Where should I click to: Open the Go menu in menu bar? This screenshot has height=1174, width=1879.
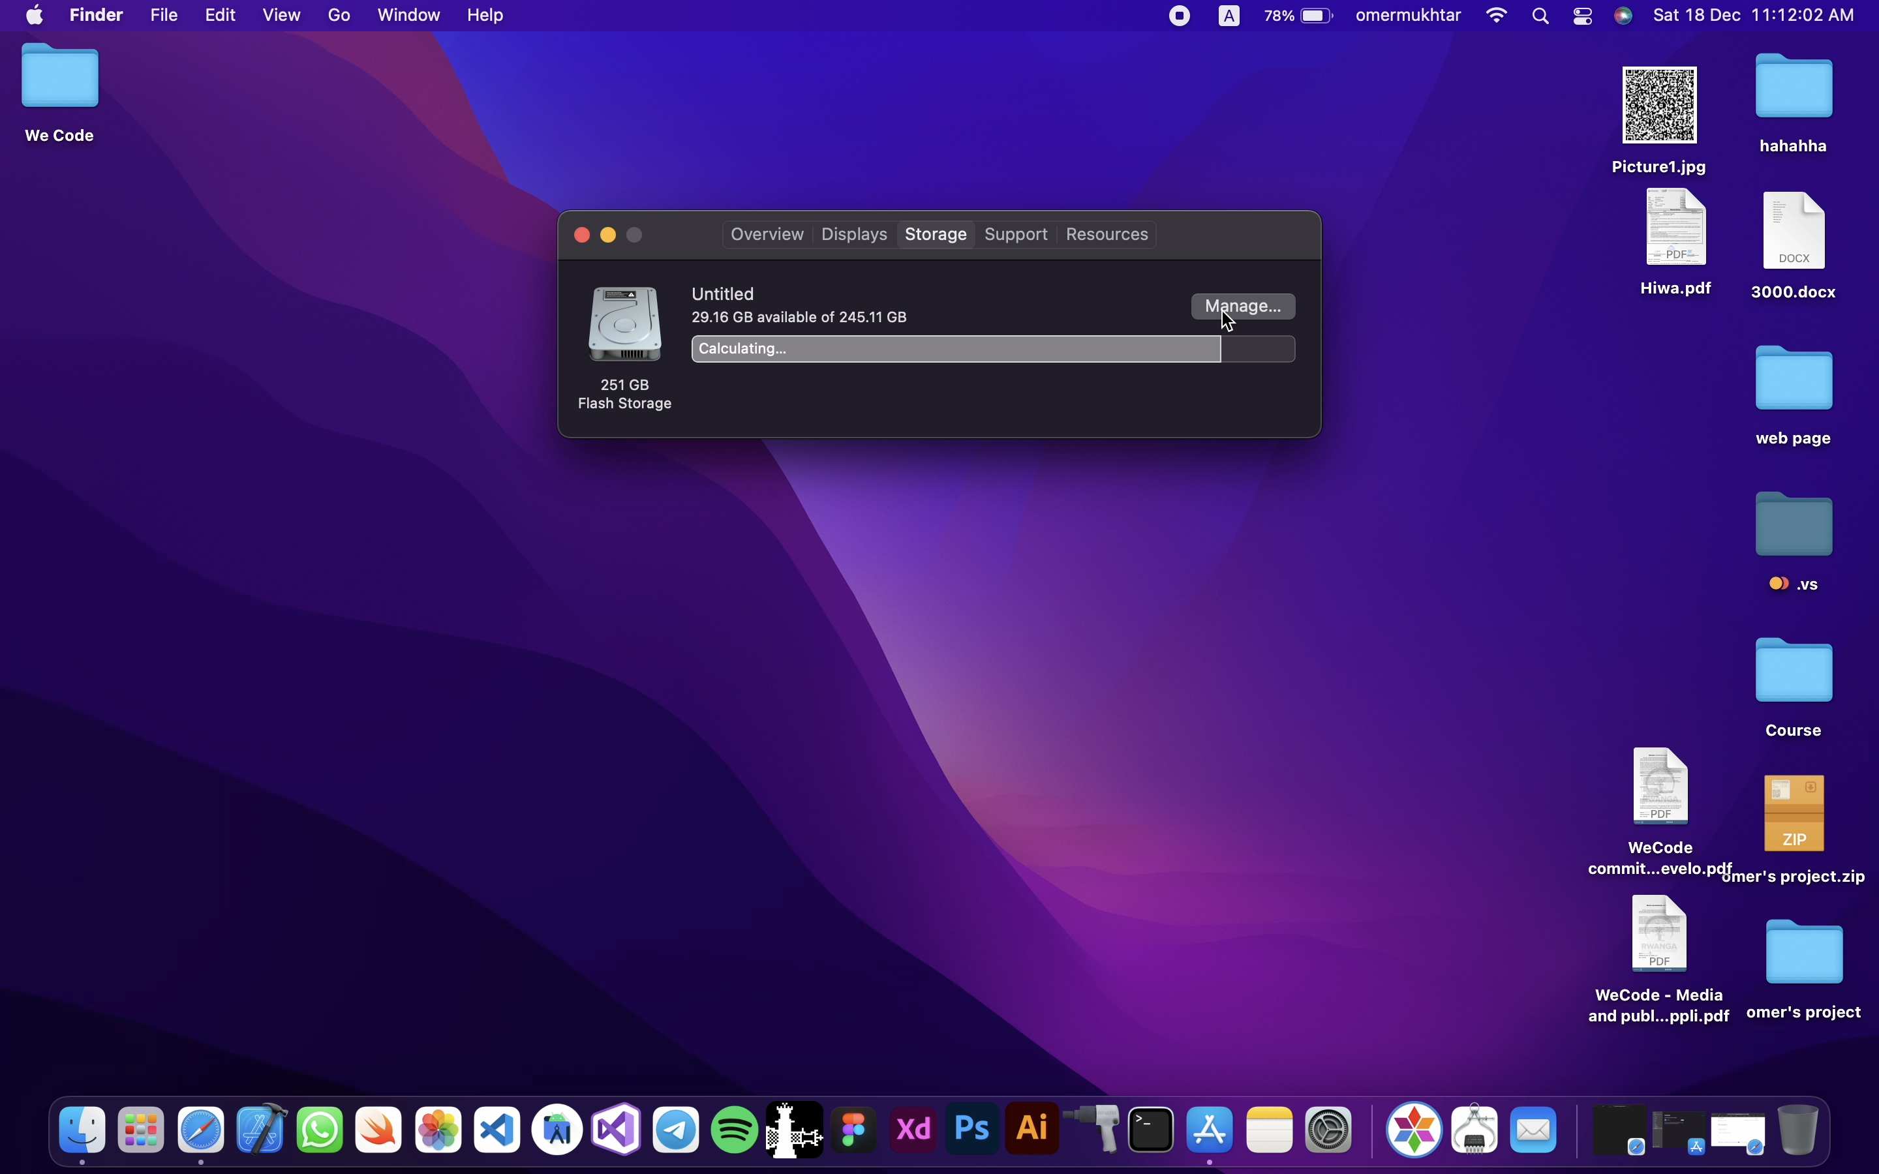(339, 16)
